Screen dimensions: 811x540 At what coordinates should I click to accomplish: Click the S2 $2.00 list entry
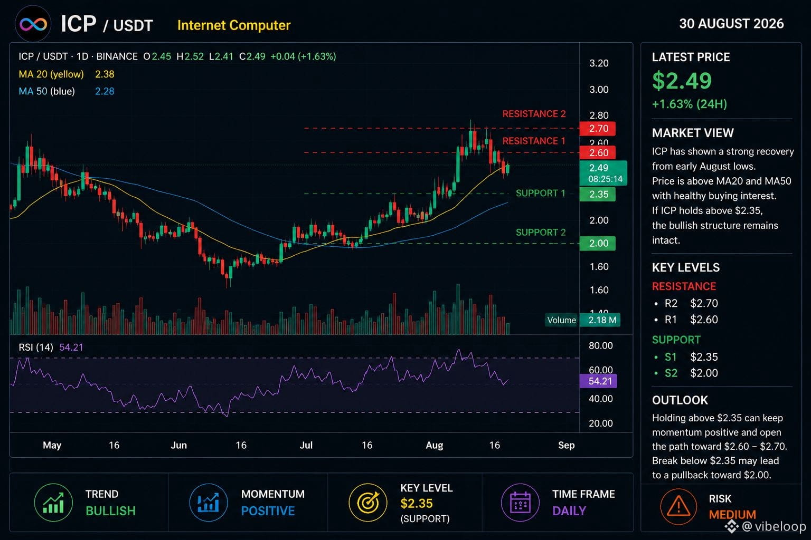click(686, 373)
